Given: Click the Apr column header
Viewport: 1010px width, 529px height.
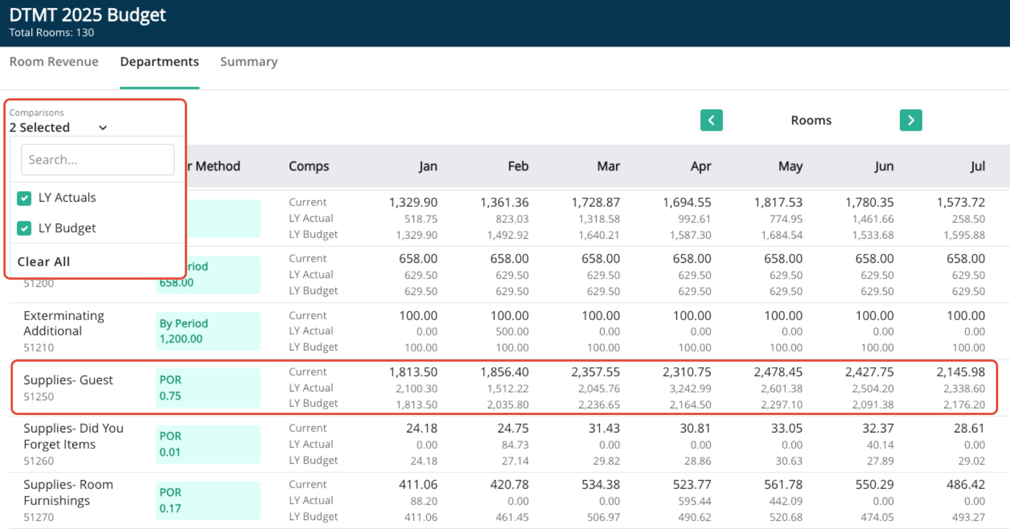Looking at the screenshot, I should pos(700,166).
